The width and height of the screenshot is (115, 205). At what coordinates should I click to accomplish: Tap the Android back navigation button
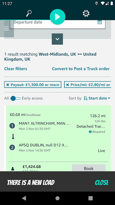tap(24, 198)
